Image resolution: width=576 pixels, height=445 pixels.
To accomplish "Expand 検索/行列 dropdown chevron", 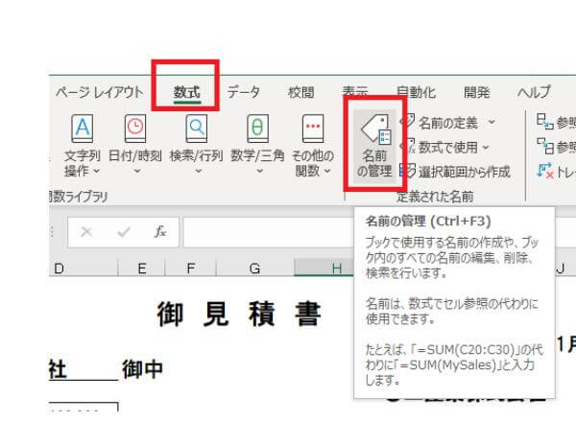I will click(x=199, y=171).
